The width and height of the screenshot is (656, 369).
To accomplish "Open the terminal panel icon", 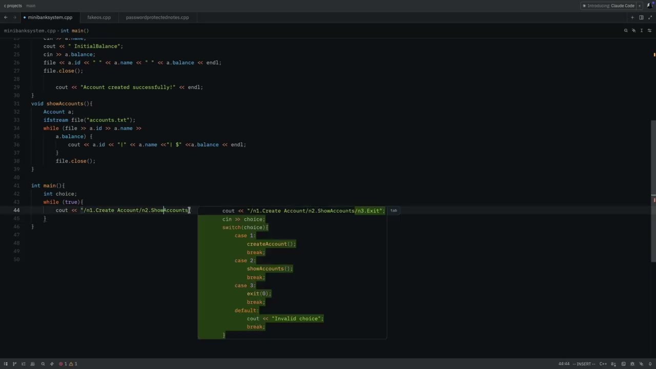I will tap(624, 364).
